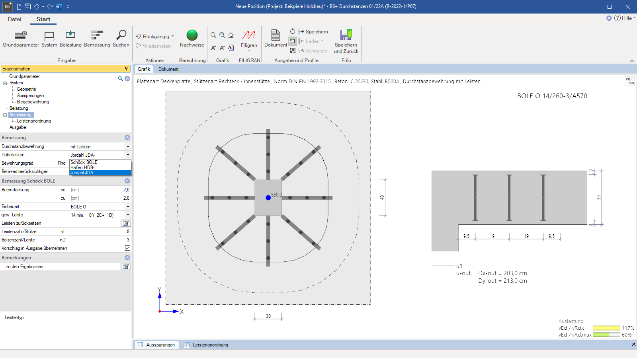Increase graphic font size with A+
Screen dimensions: 637x358
click(213, 48)
